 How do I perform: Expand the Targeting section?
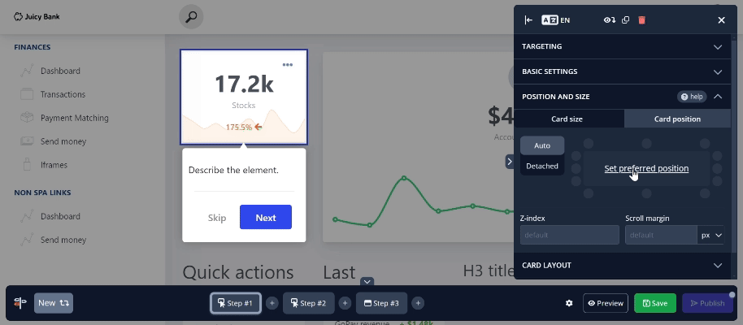(623, 46)
